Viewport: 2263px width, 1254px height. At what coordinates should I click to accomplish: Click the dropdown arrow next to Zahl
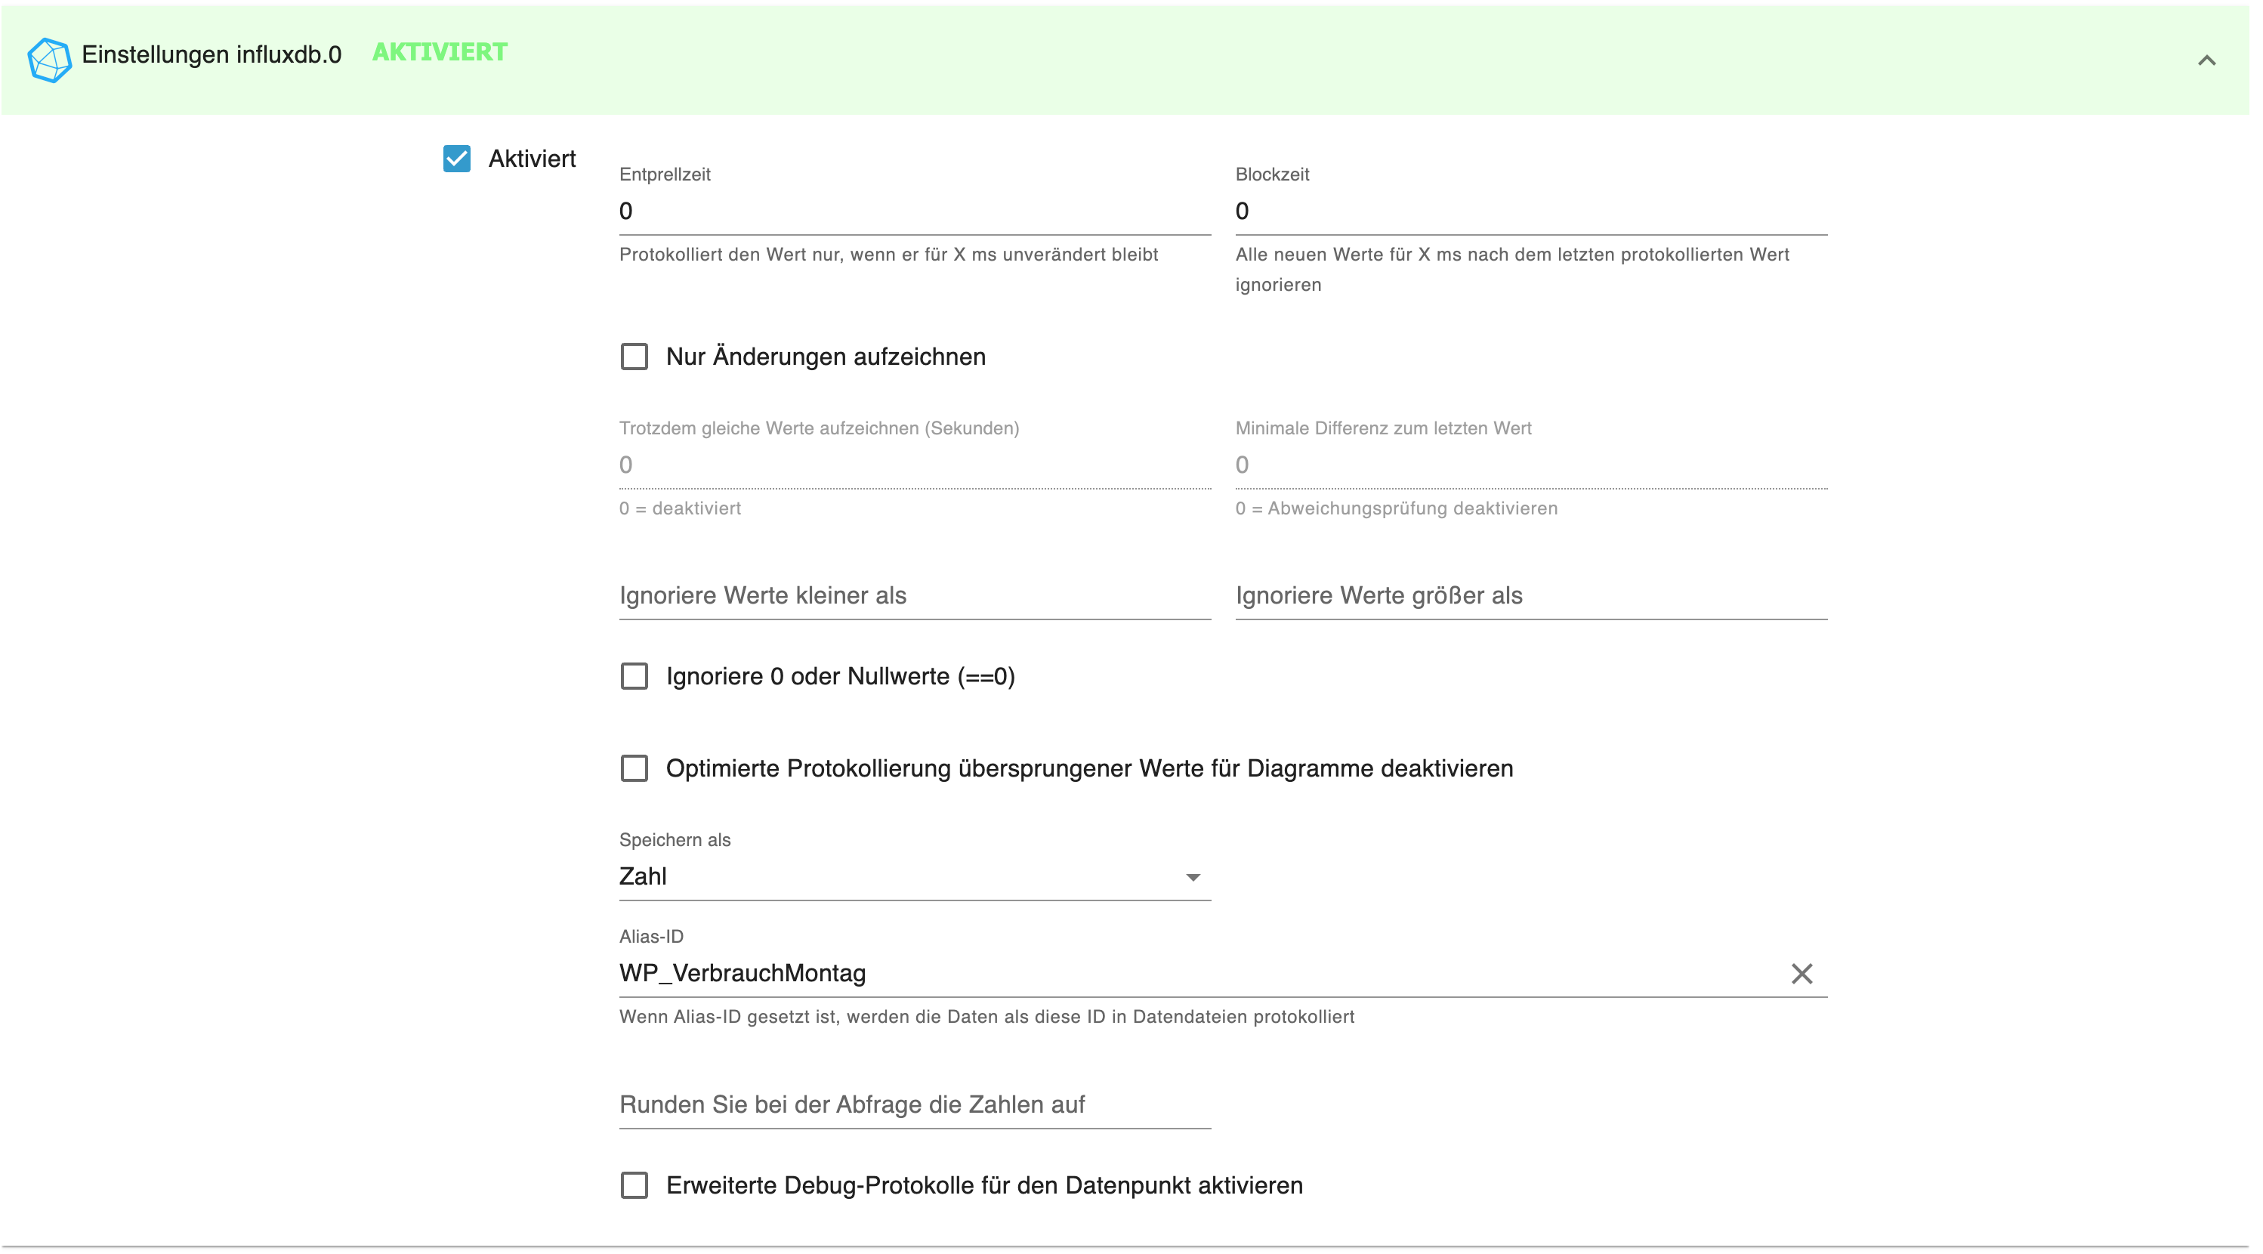1192,878
